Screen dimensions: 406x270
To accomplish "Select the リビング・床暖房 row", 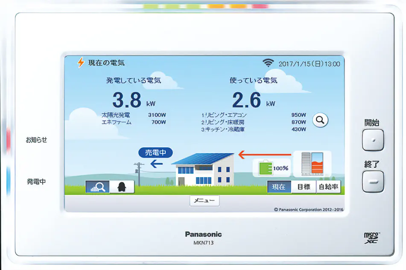I will [x=254, y=122].
